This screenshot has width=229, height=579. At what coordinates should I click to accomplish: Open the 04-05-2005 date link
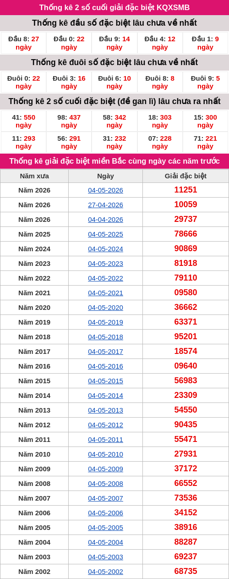pos(105,528)
